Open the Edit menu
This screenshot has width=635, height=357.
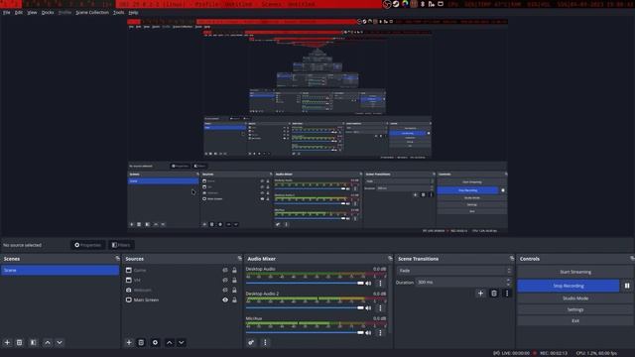pyautogui.click(x=19, y=13)
